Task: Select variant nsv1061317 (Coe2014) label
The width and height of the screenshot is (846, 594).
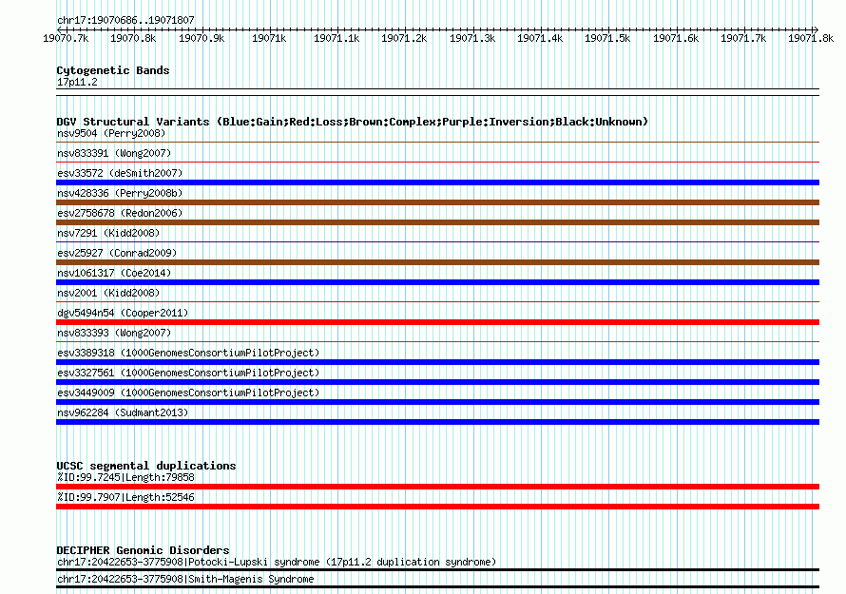Action: (114, 273)
